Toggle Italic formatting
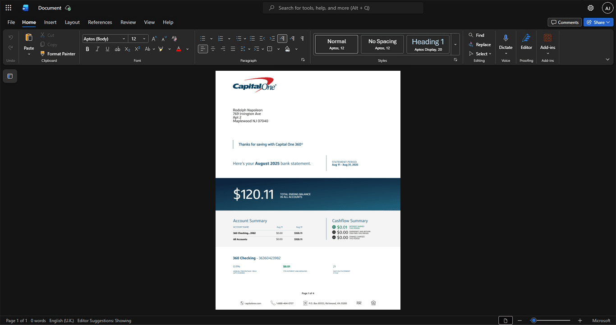This screenshot has width=616, height=325. pyautogui.click(x=97, y=49)
